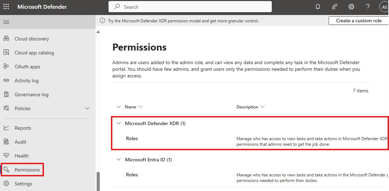389x191 pixels.
Task: Click the Audit document icon
Action: coord(6,142)
